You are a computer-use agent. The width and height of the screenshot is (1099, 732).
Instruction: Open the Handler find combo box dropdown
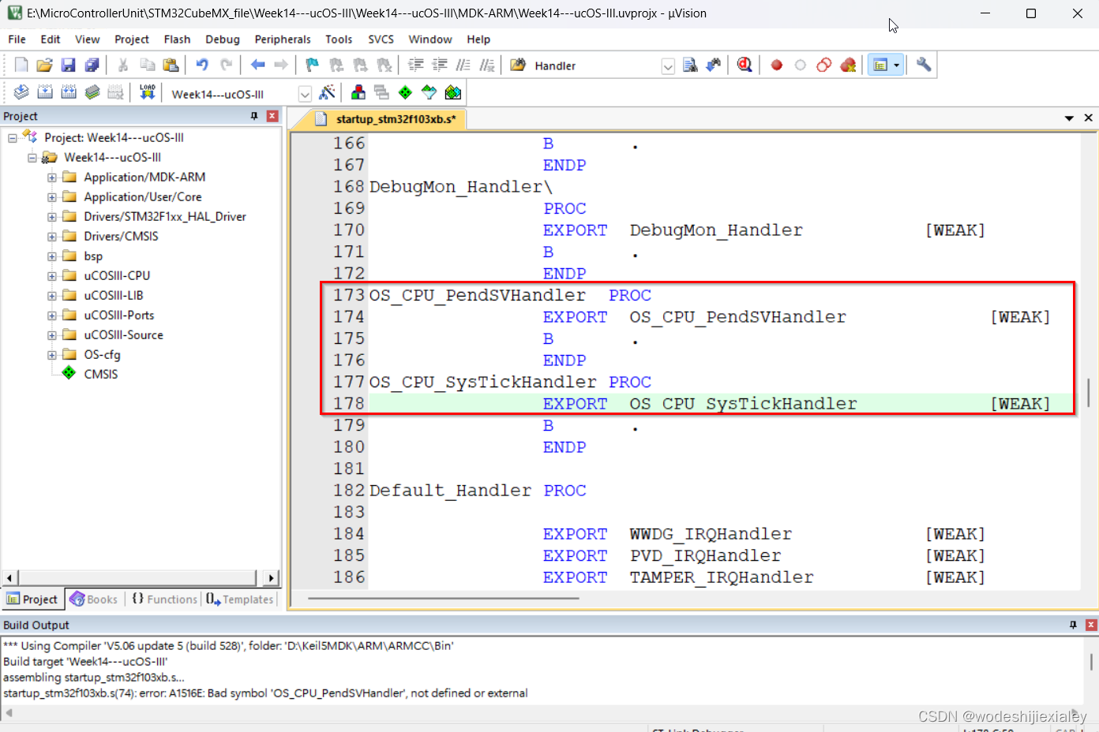coord(668,66)
